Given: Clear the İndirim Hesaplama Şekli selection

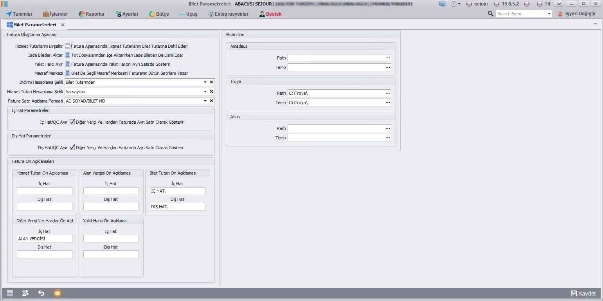Looking at the screenshot, I should [x=211, y=82].
